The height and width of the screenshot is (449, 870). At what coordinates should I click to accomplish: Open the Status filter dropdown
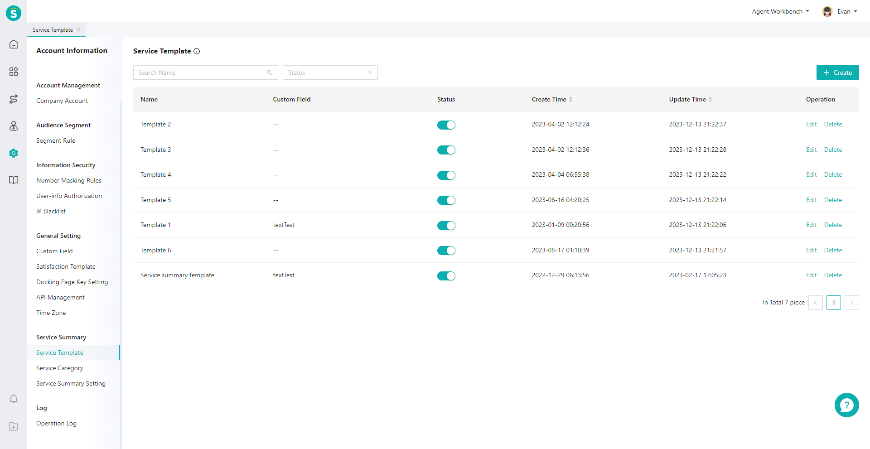pos(330,72)
